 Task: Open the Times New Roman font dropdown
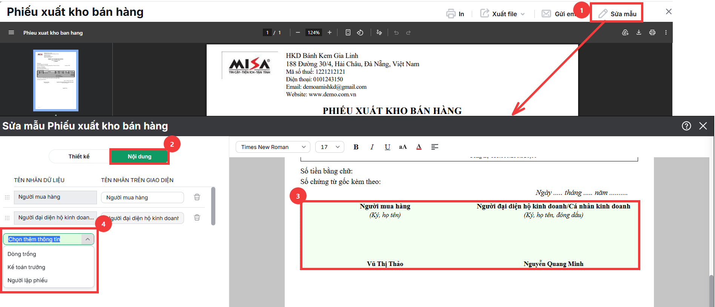273,147
